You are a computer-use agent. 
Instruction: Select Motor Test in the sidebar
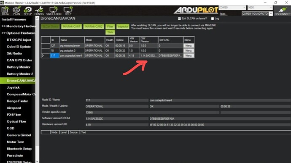coord(15,142)
